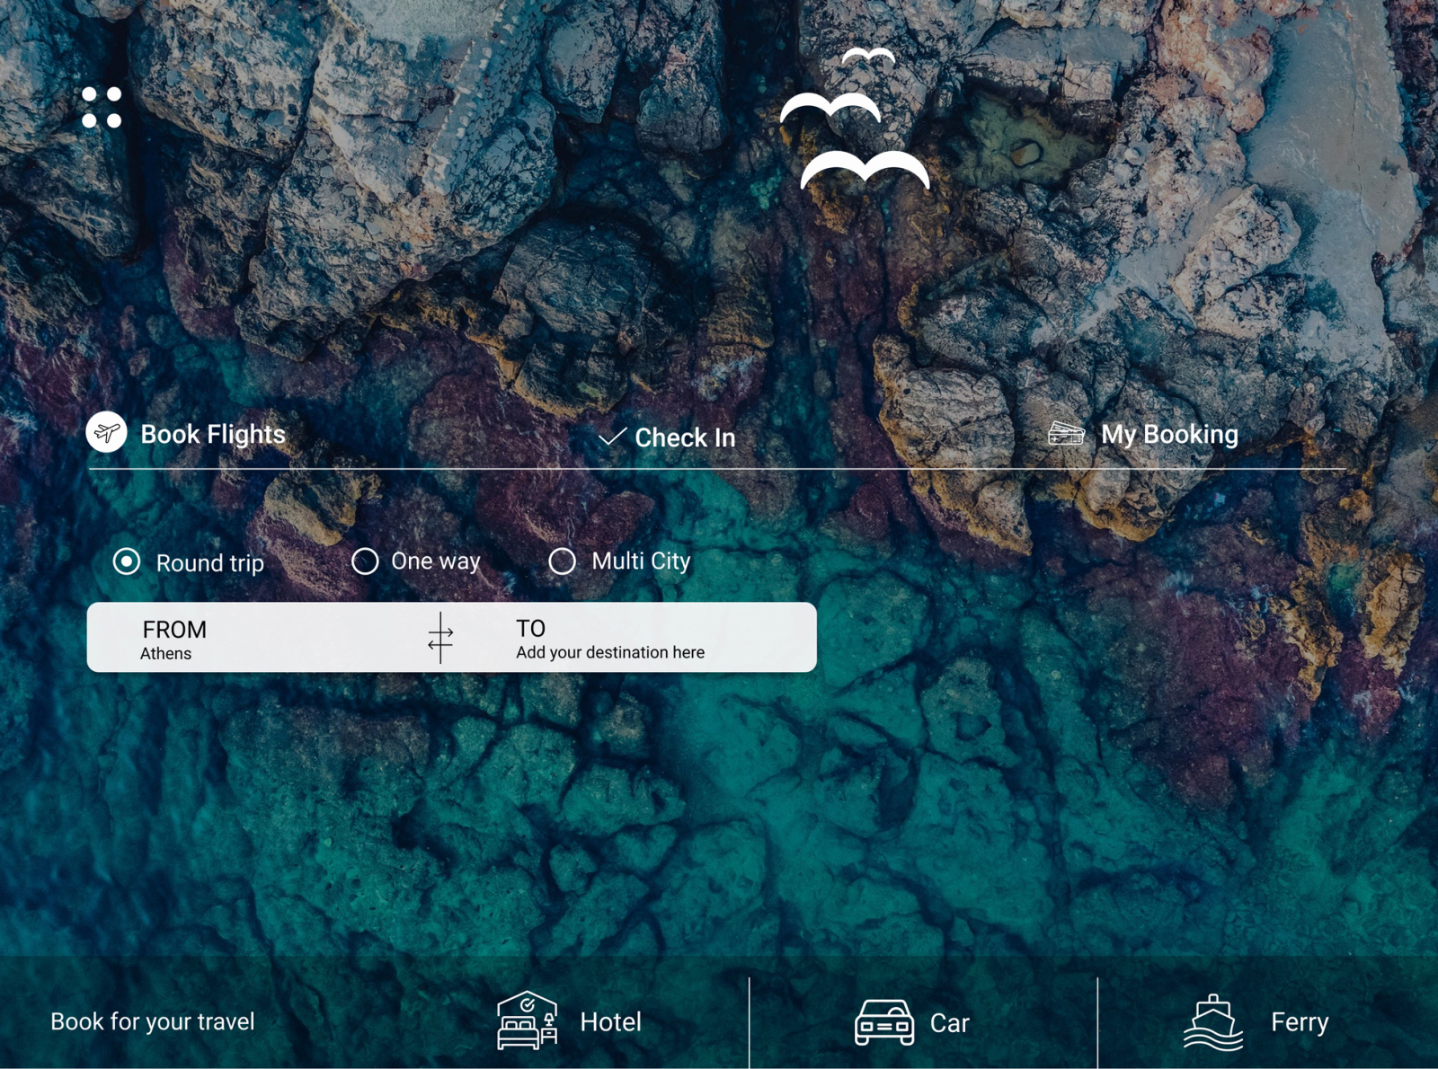
Task: Open the grid menu in the top-left corner
Action: point(100,108)
